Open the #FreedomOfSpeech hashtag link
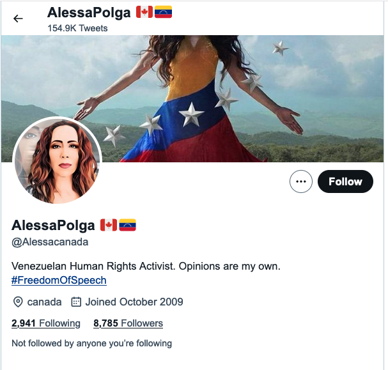This screenshot has height=370, width=388. coord(59,281)
